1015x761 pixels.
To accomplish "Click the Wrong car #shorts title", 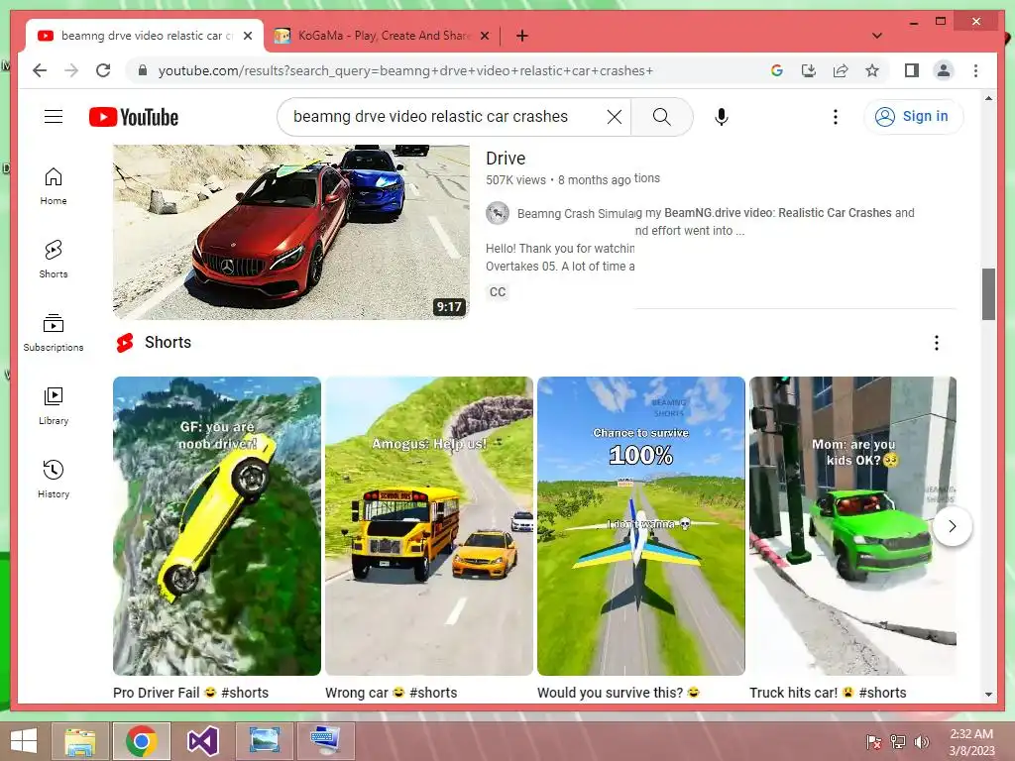I will point(391,693).
